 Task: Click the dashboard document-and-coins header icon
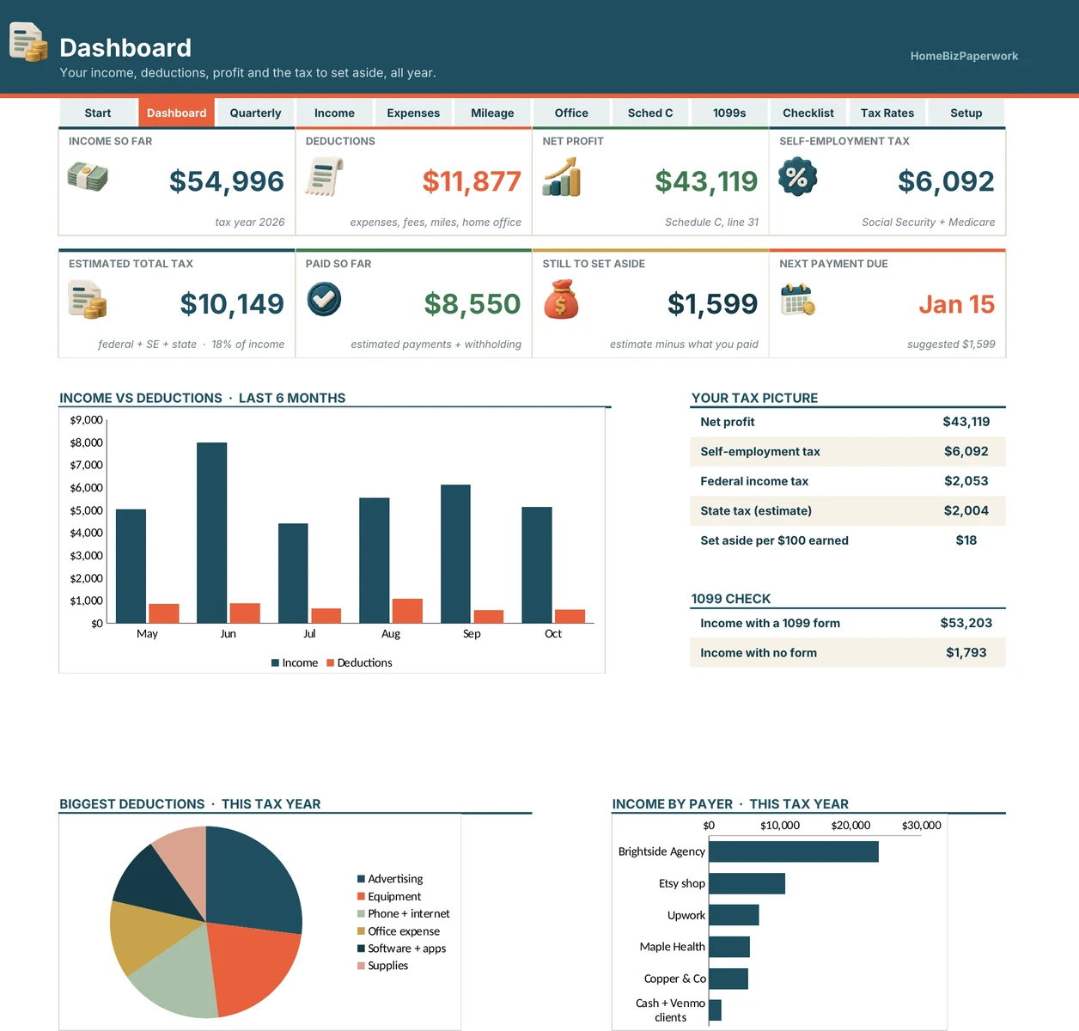[28, 42]
